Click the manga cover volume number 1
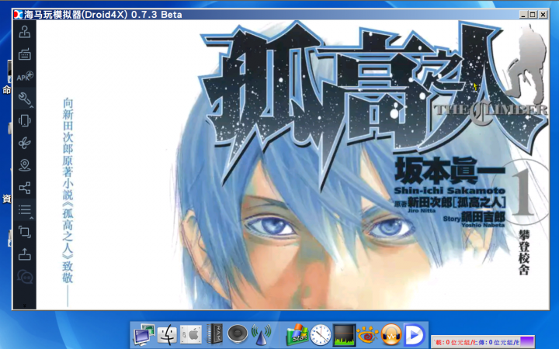559x349 pixels. [524, 192]
